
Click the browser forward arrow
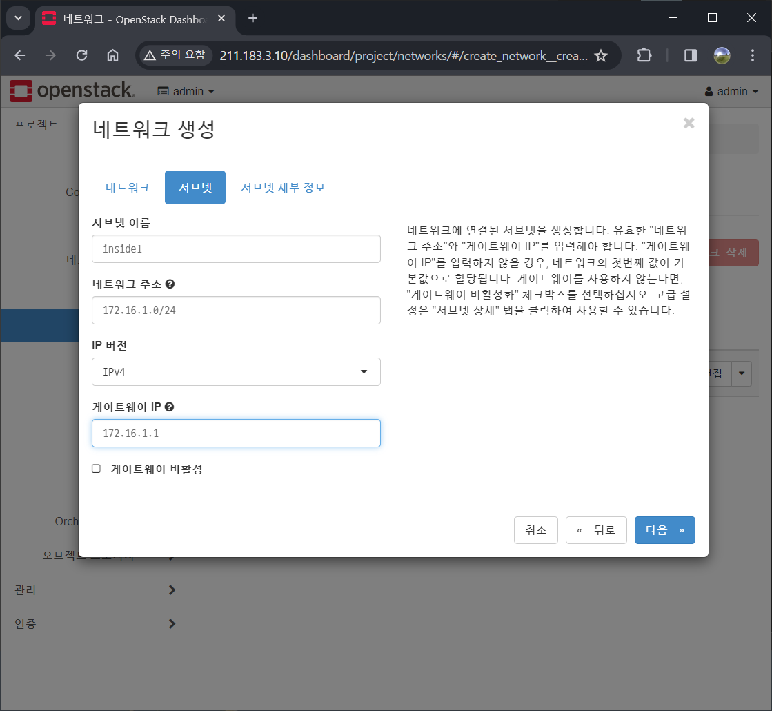tap(50, 55)
